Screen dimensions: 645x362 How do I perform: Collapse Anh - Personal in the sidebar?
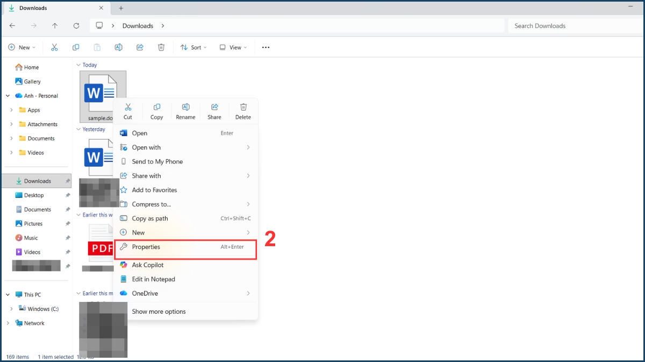tap(7, 95)
